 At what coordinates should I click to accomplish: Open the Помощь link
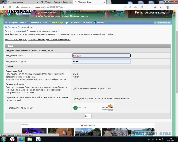[65, 16]
